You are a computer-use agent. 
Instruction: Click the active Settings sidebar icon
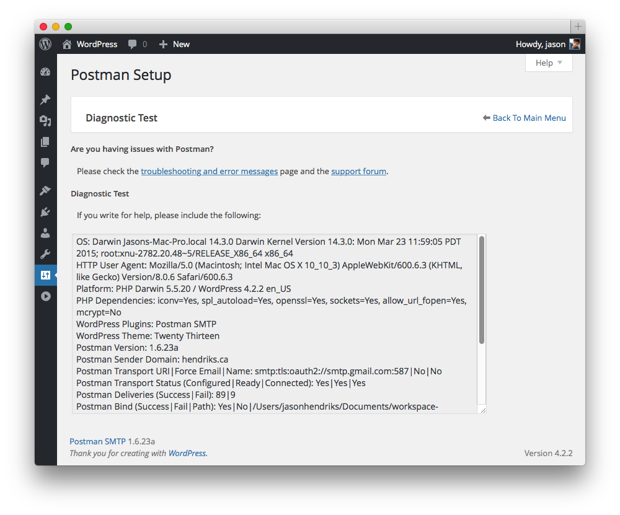45,275
